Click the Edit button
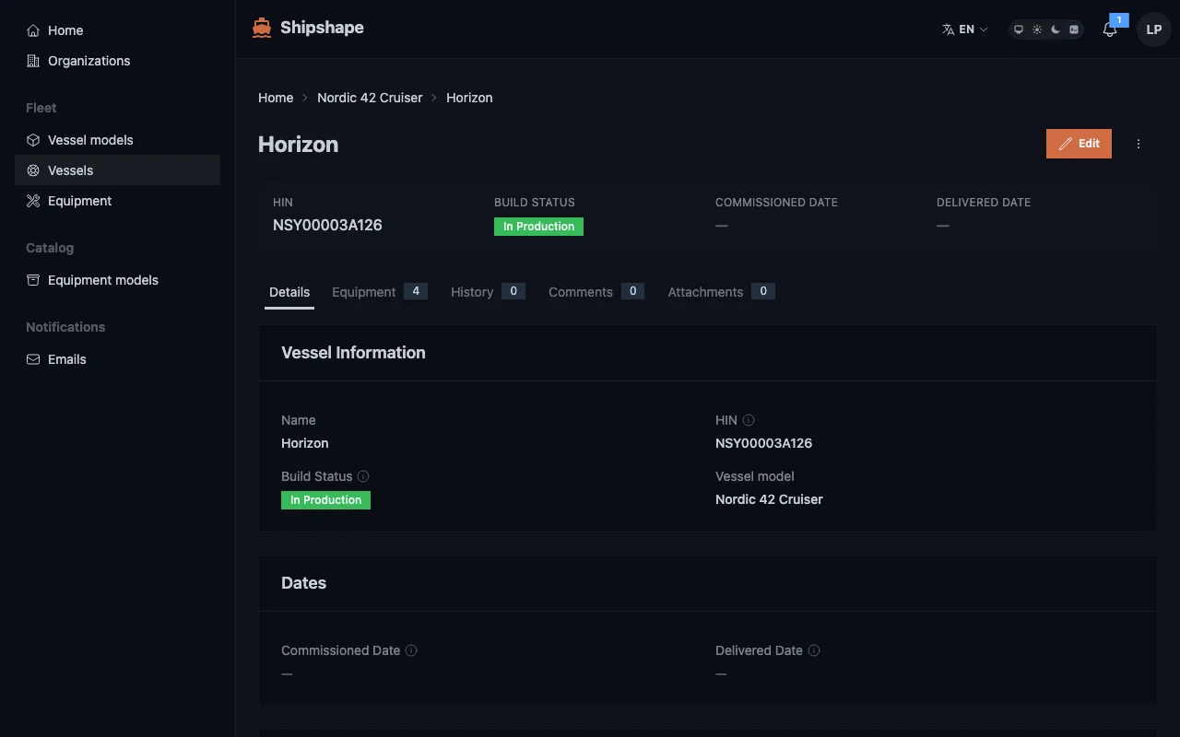Viewport: 1180px width, 737px height. pos(1079,144)
